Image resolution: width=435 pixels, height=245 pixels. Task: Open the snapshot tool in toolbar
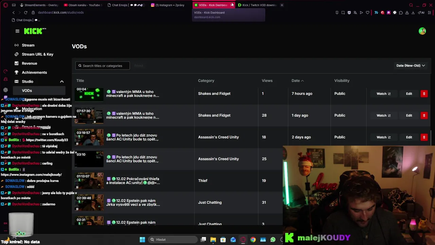(343, 13)
